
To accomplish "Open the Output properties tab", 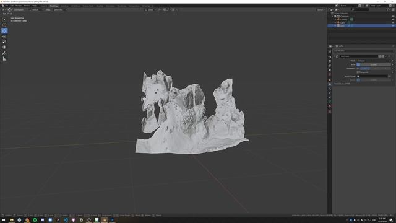I will (330, 61).
